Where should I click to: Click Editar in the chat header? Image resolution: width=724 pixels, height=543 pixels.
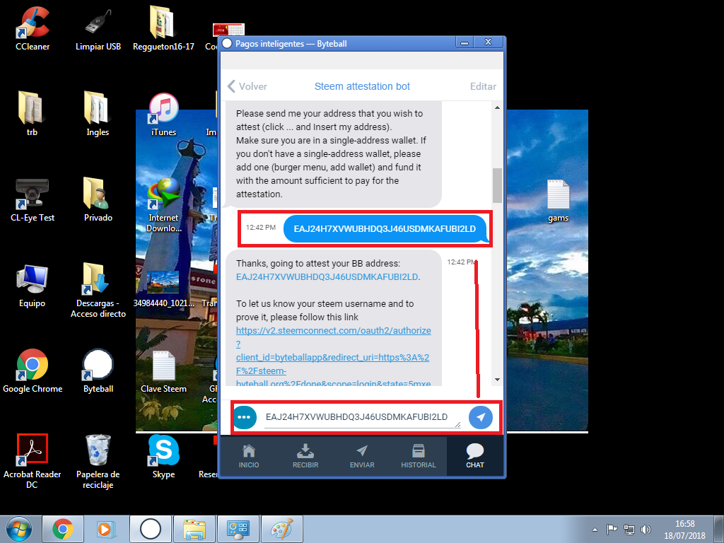point(483,86)
